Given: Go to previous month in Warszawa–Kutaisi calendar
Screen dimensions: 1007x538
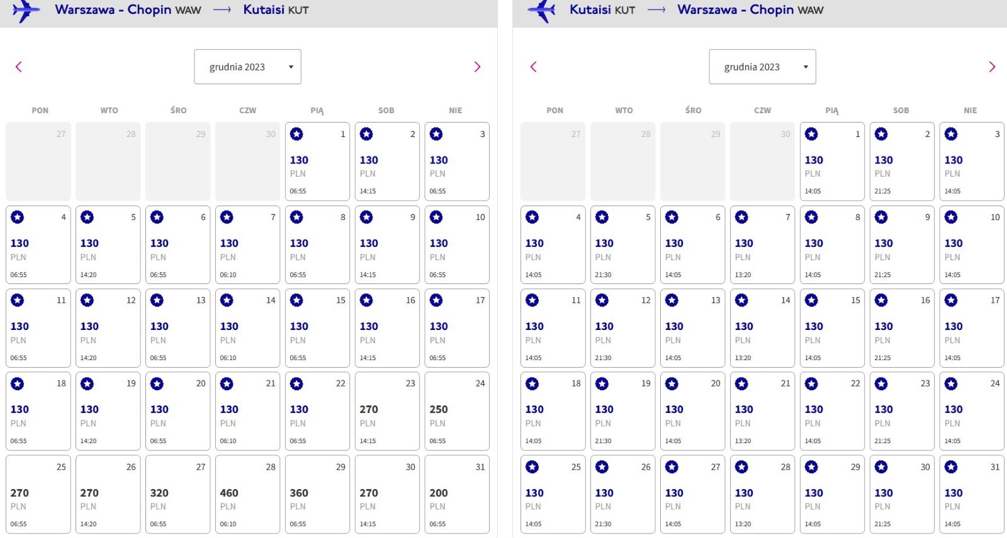Looking at the screenshot, I should [19, 67].
